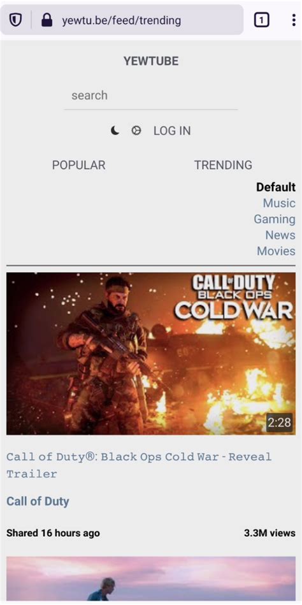Switch to the POPULAR feed
This screenshot has width=302, height=605.
78,165
